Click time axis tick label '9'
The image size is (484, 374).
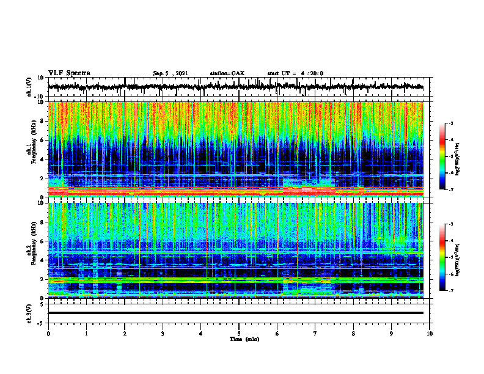pos(391,334)
